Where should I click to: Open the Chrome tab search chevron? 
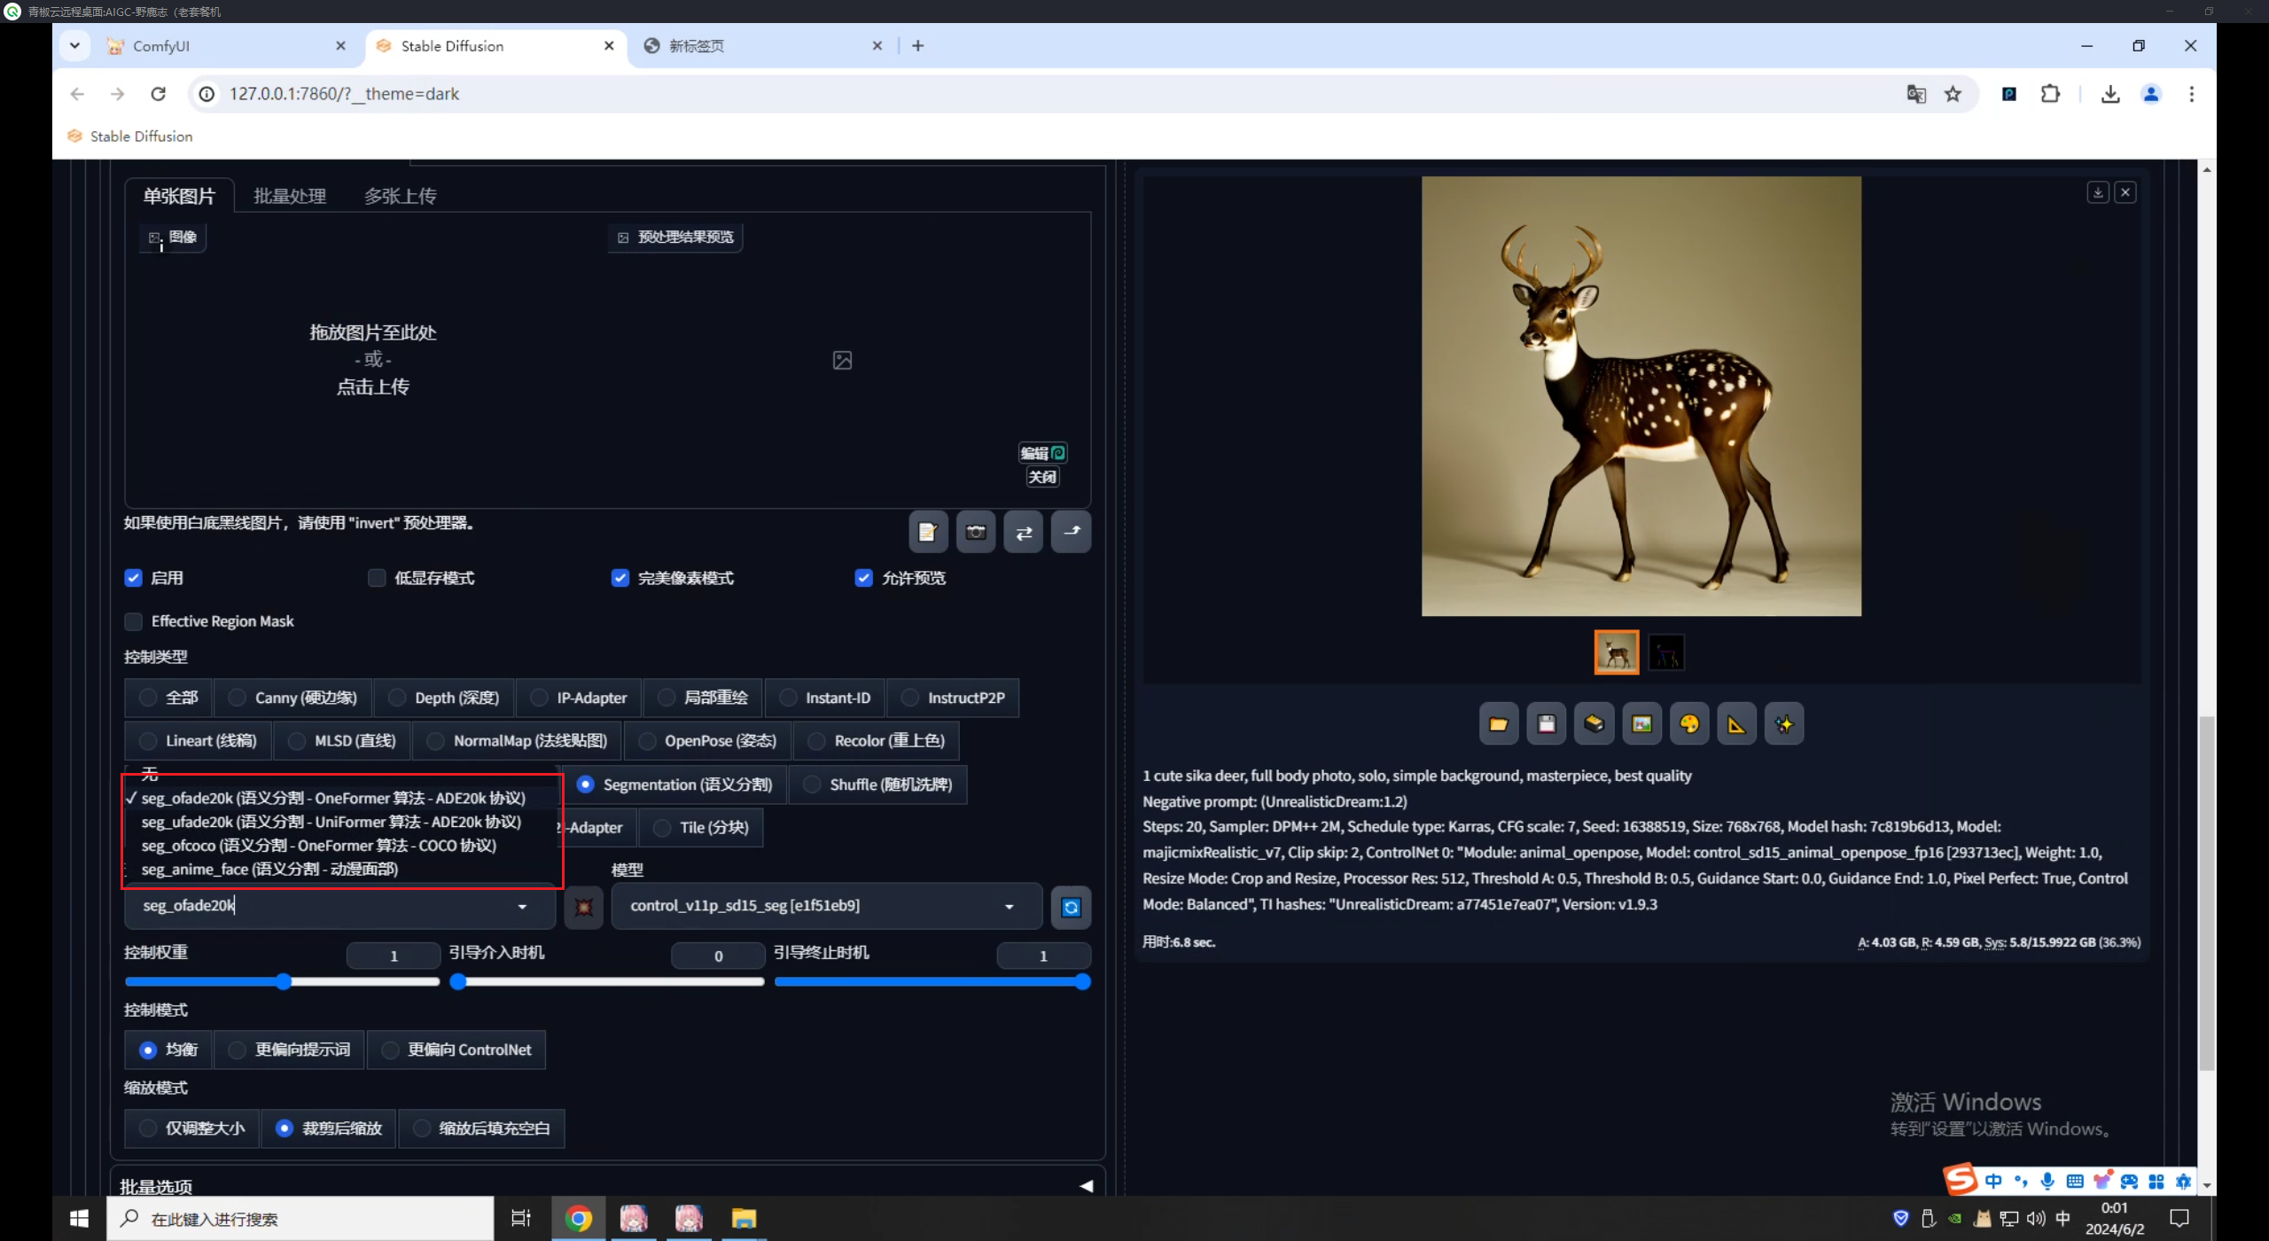click(75, 45)
